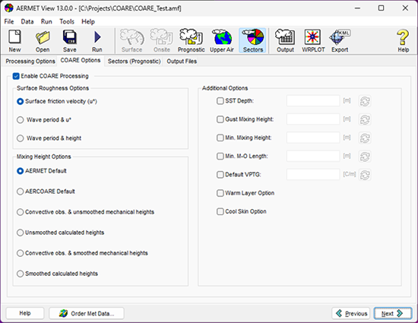Screen dimensions: 418x323
Task: Choose Convective obs. & smoothed mechanical heights
Action: coord(20,253)
